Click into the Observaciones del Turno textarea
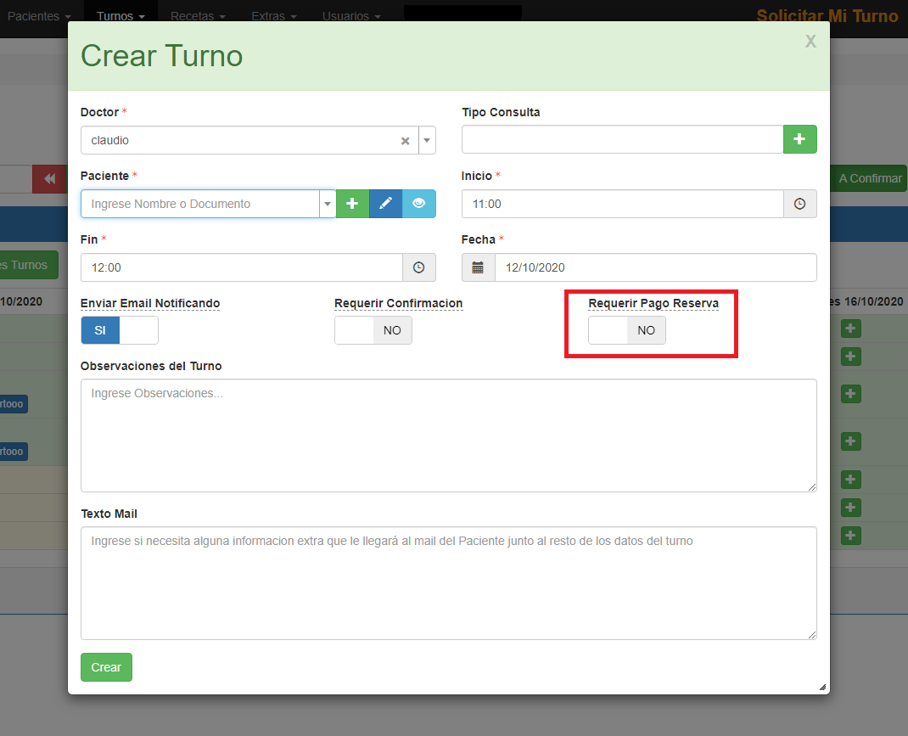 click(x=448, y=435)
